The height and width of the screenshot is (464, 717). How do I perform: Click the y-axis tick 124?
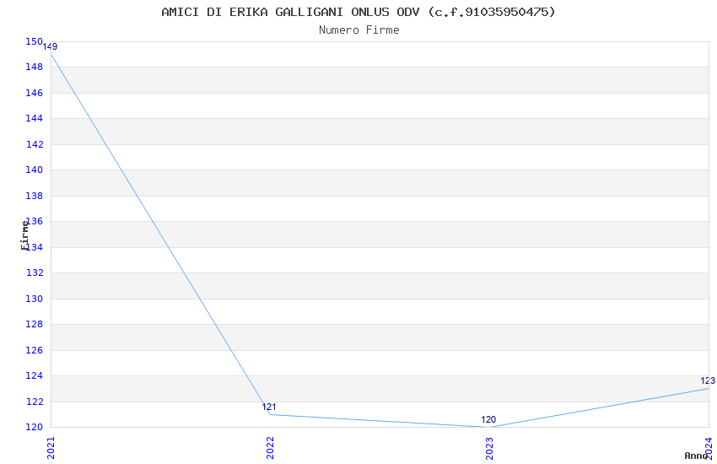coord(34,375)
